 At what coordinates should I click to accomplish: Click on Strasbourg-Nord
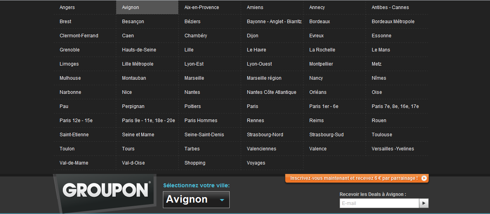265,135
